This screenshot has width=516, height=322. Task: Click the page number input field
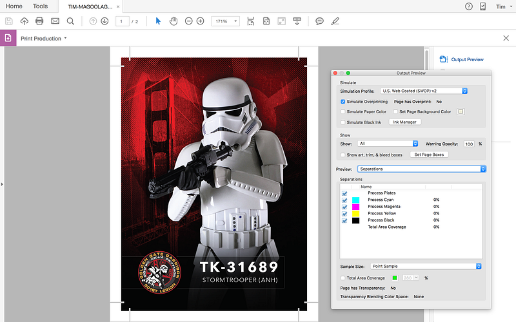coord(122,21)
